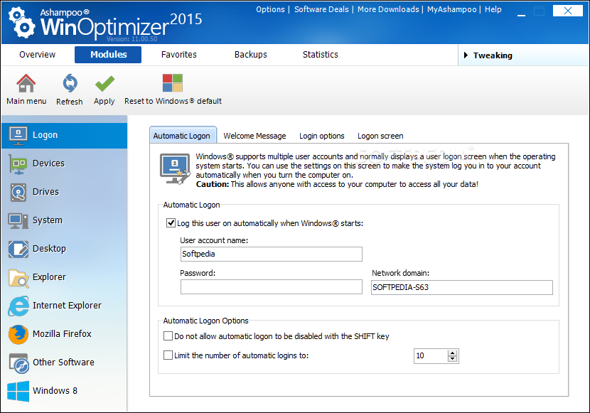
Task: Open More Downloads link
Action: tap(388, 9)
